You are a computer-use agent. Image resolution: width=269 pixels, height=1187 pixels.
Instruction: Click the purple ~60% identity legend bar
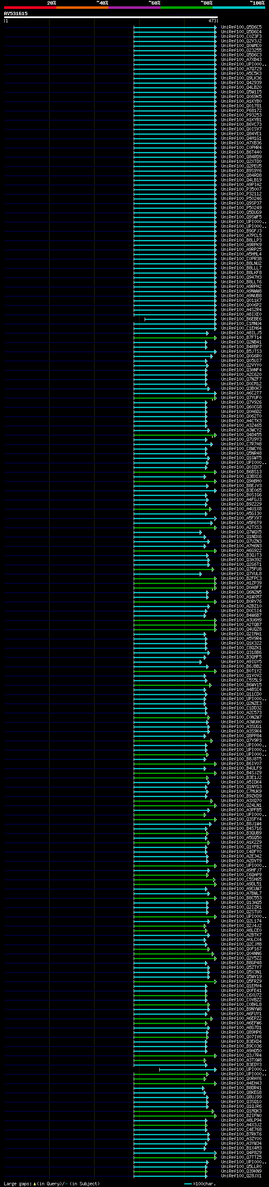click(x=135, y=8)
